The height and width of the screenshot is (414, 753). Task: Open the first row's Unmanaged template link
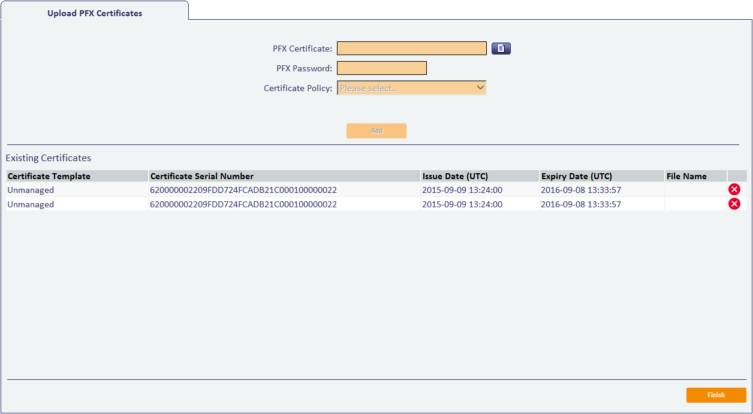coord(31,190)
